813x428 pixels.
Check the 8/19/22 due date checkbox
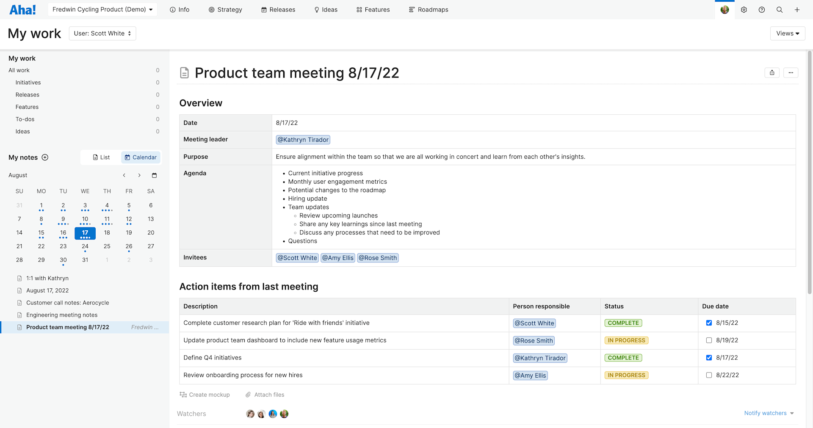[709, 340]
